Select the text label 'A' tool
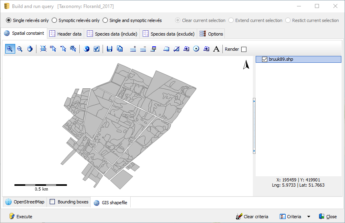The image size is (345, 223). click(216, 49)
